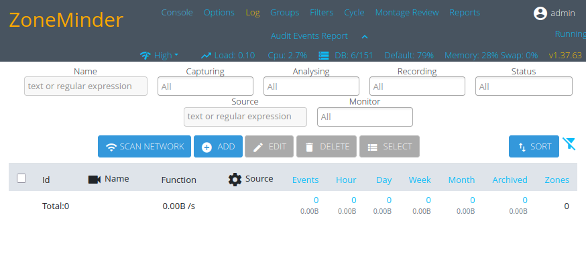Click the Events column header link
Screen dimensions: 586x256
click(305, 180)
